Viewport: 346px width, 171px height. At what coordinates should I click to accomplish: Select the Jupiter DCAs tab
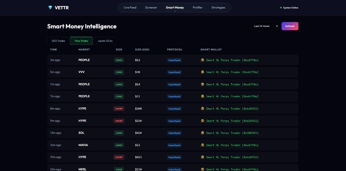tap(105, 41)
